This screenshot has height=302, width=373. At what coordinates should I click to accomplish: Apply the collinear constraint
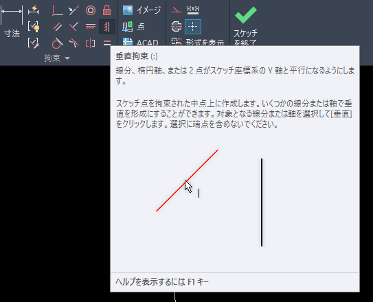74,10
